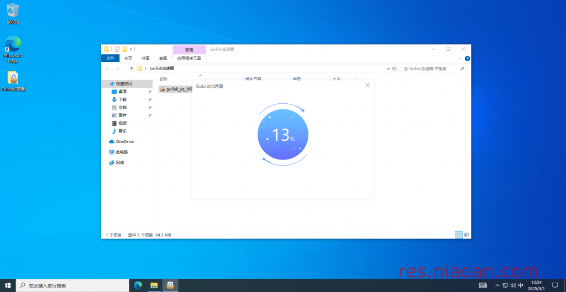Go up one folder level arrow
566x292 pixels.
tap(132, 68)
